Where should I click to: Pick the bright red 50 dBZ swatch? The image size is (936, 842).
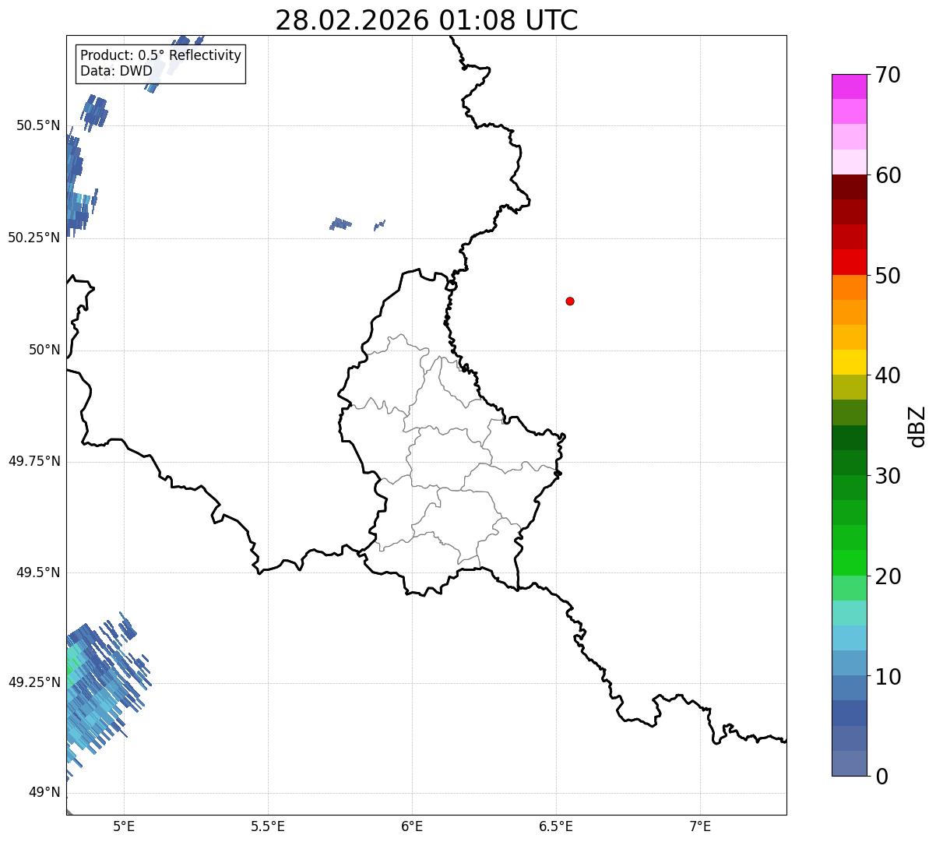point(849,262)
